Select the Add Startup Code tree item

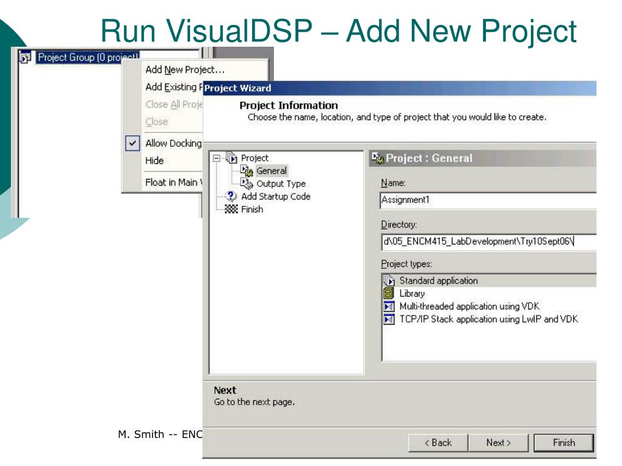276,196
